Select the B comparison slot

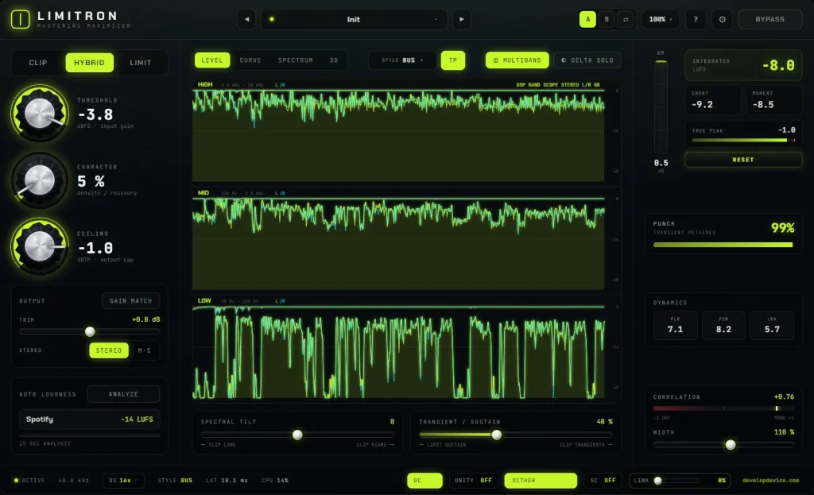[607, 19]
